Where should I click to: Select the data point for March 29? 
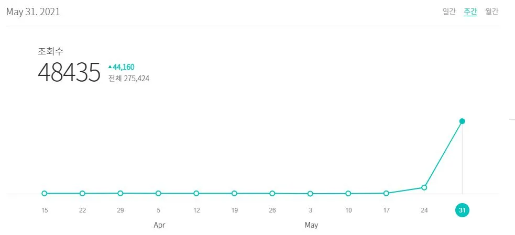coord(120,193)
